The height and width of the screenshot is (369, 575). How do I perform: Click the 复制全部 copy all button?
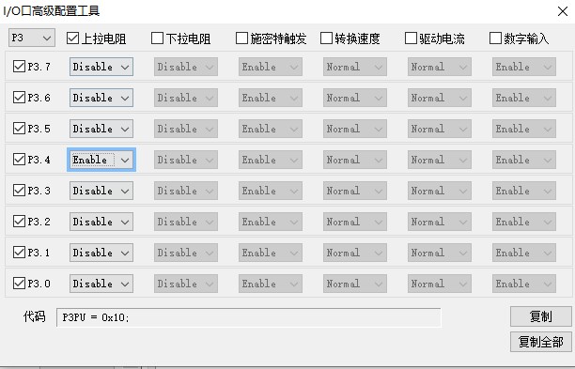click(x=541, y=342)
